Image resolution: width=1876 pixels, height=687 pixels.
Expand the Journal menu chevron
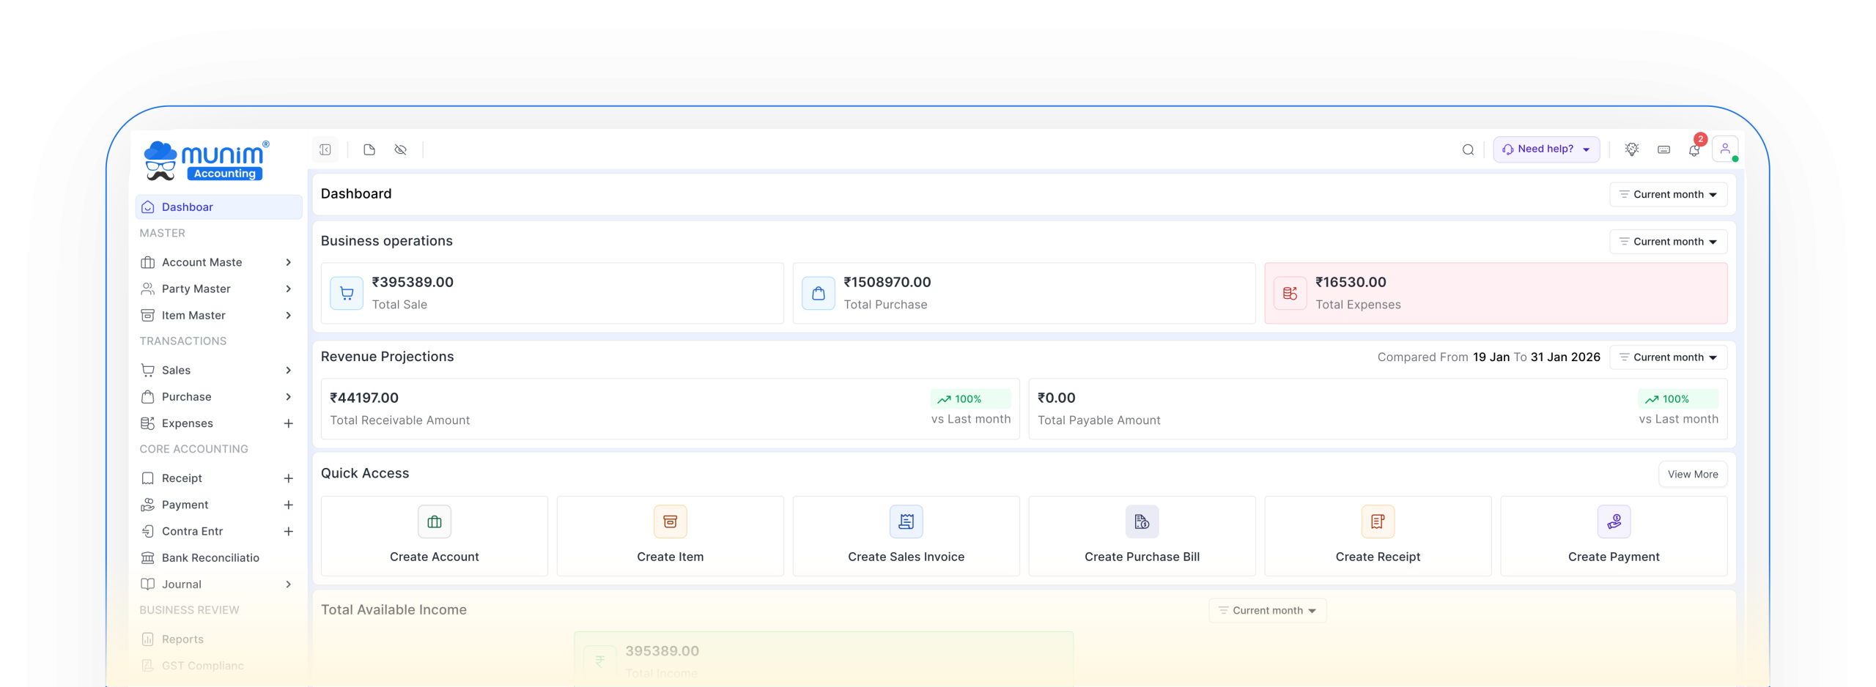(288, 584)
